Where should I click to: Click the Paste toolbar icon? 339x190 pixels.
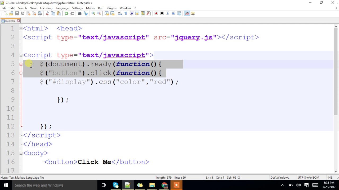(x=59, y=13)
